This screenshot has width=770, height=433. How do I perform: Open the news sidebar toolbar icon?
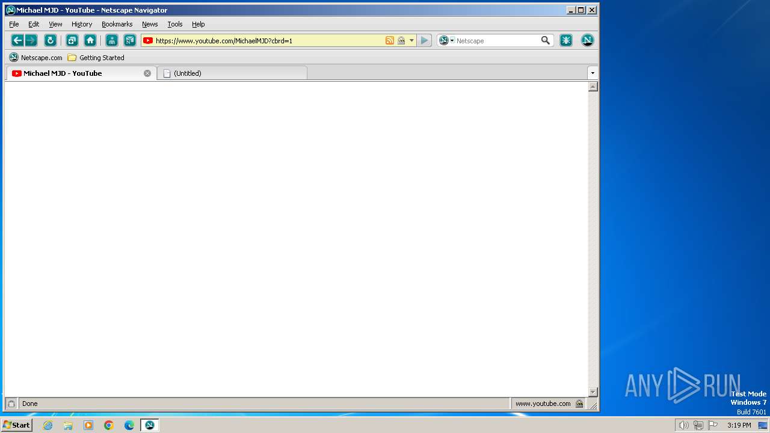tap(130, 40)
